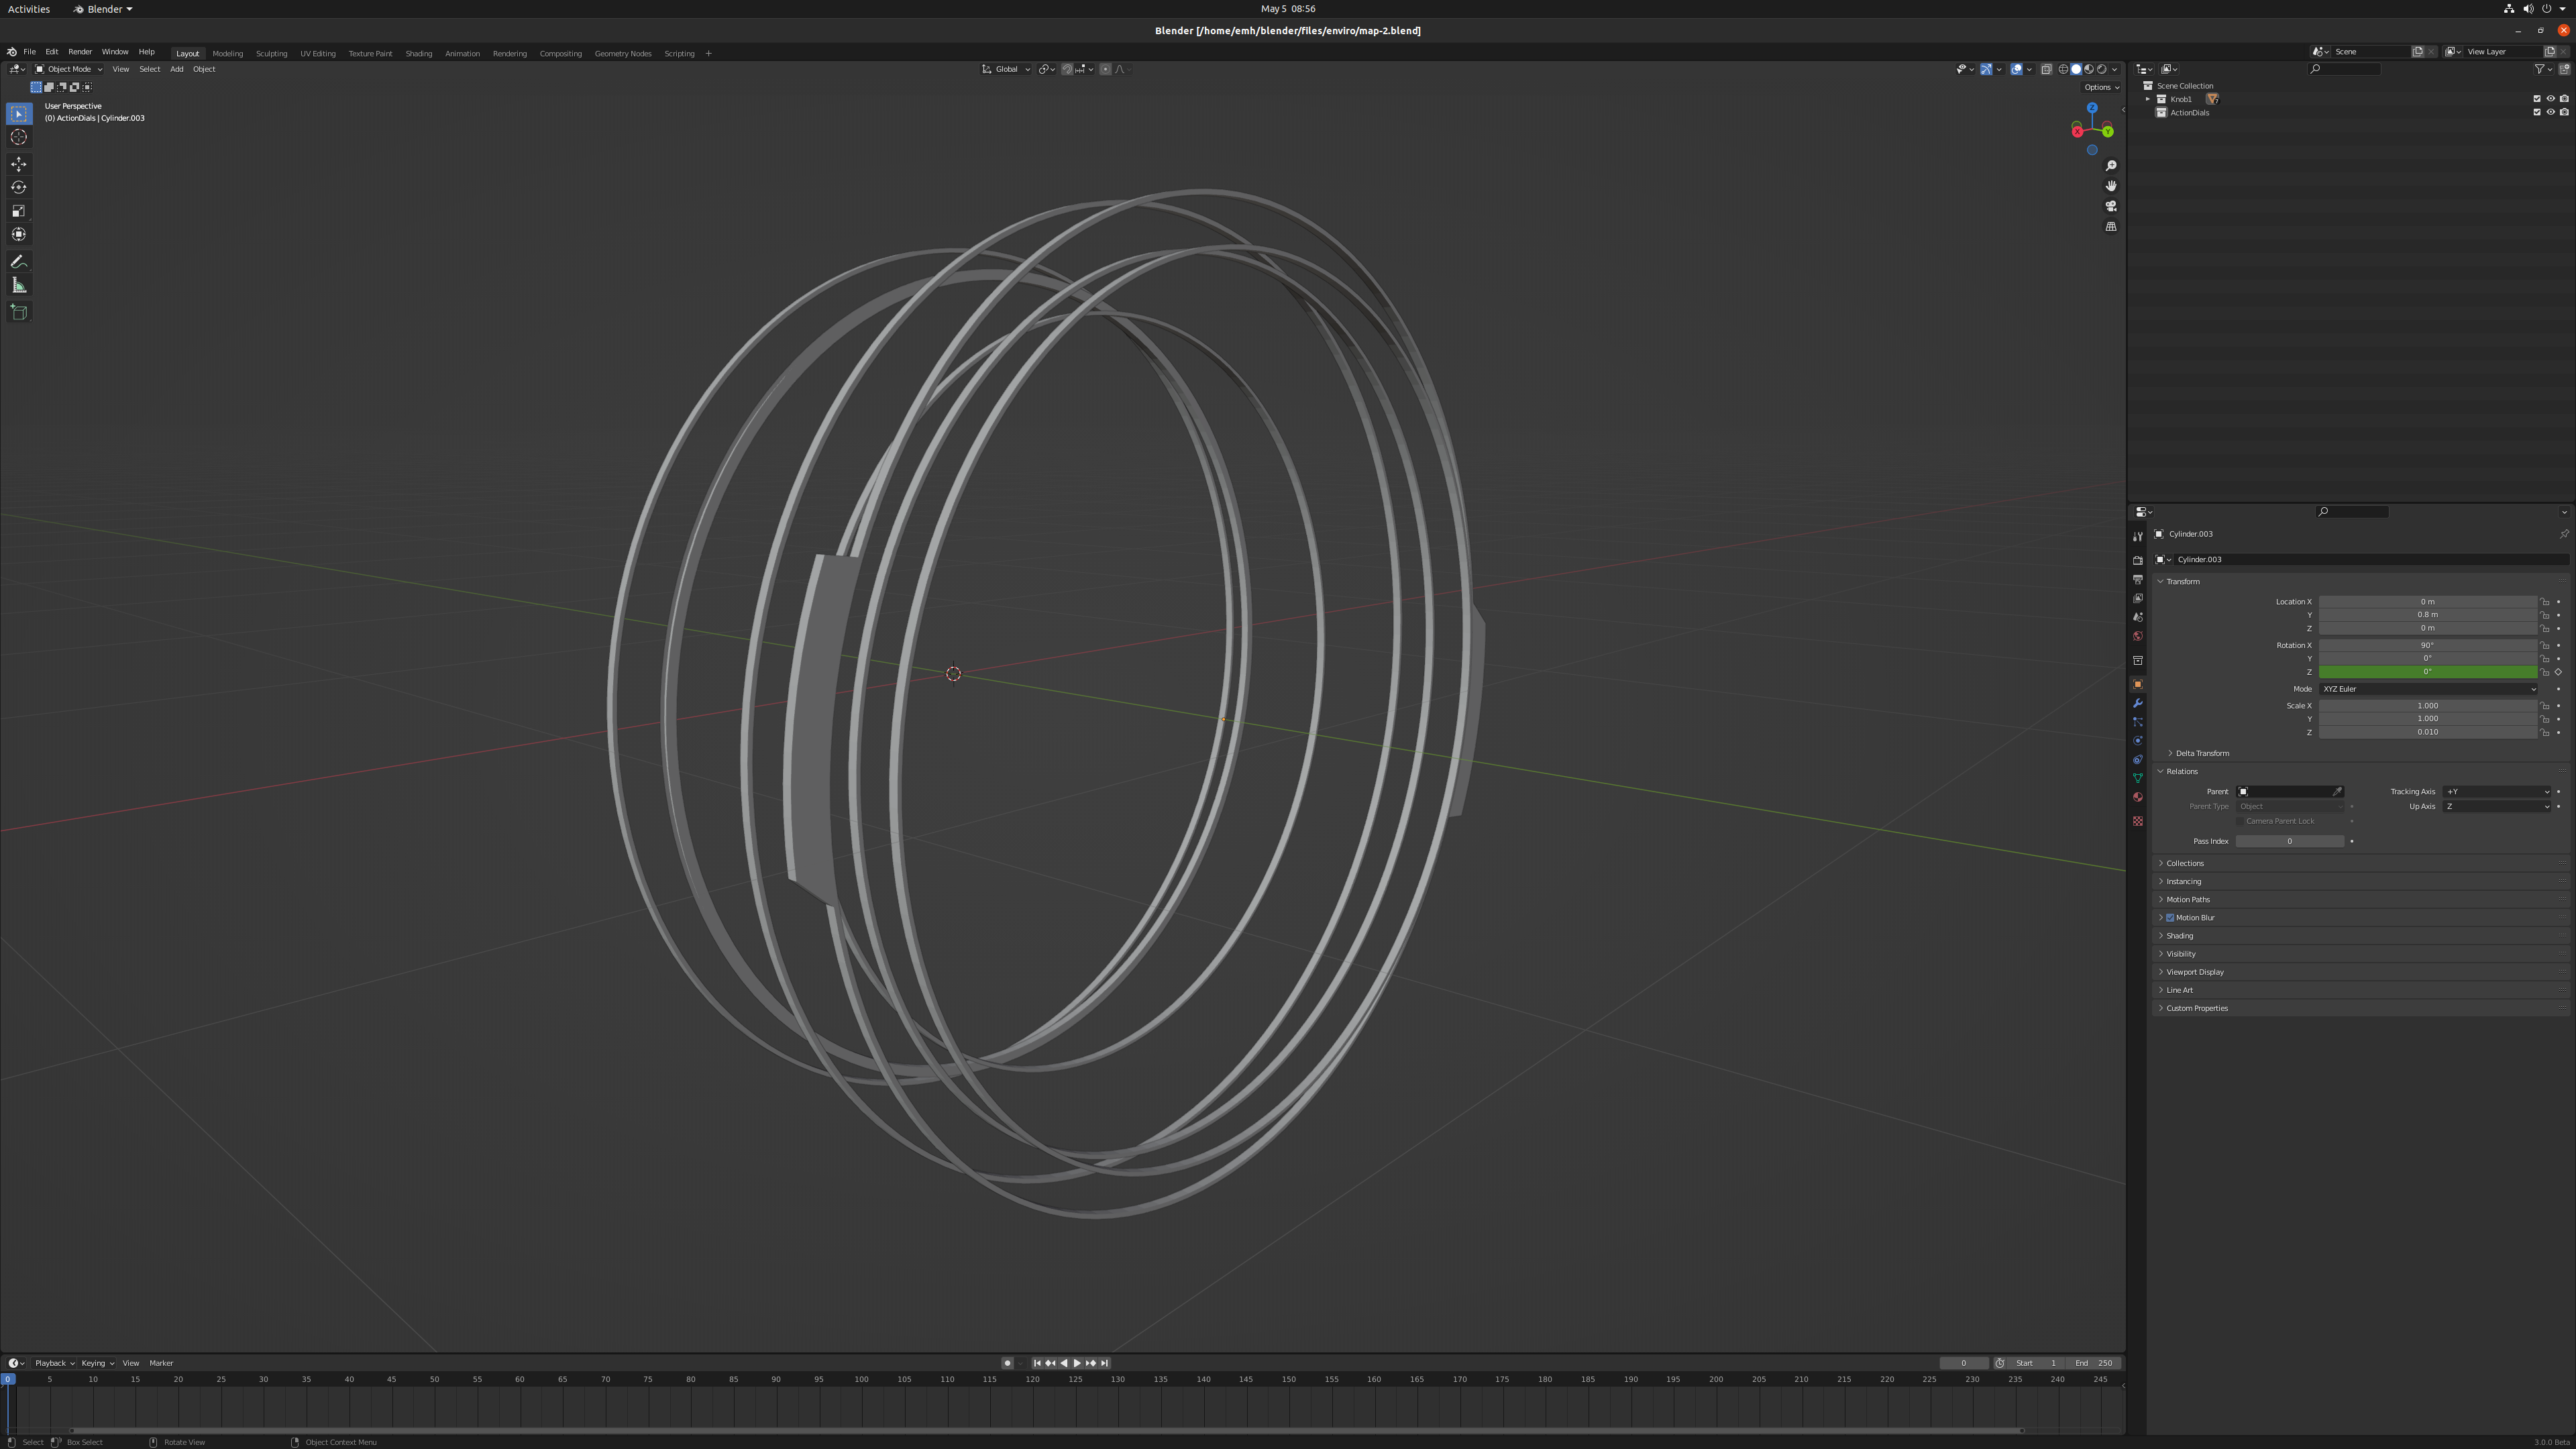Switch to the Modeling workspace tab

pyautogui.click(x=227, y=53)
